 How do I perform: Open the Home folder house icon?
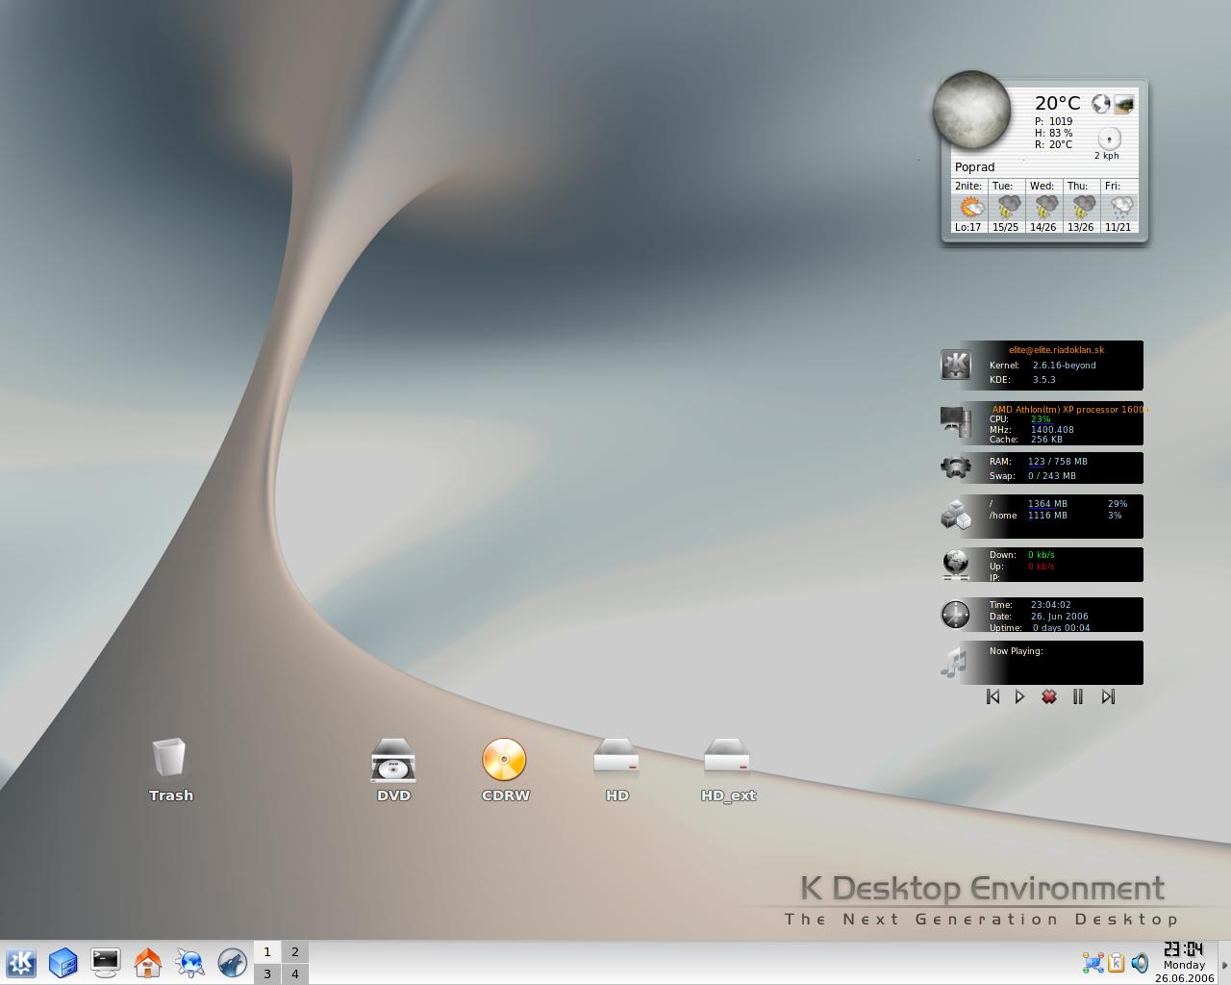(x=147, y=963)
